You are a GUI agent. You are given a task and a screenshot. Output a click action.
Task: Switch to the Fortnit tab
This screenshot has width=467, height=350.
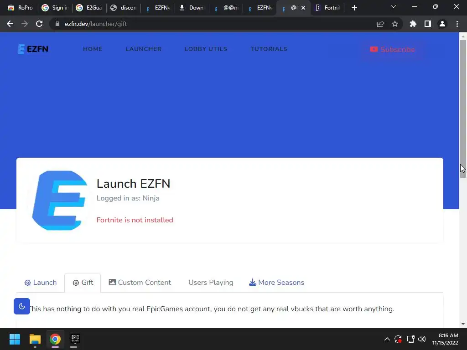tap(328, 8)
